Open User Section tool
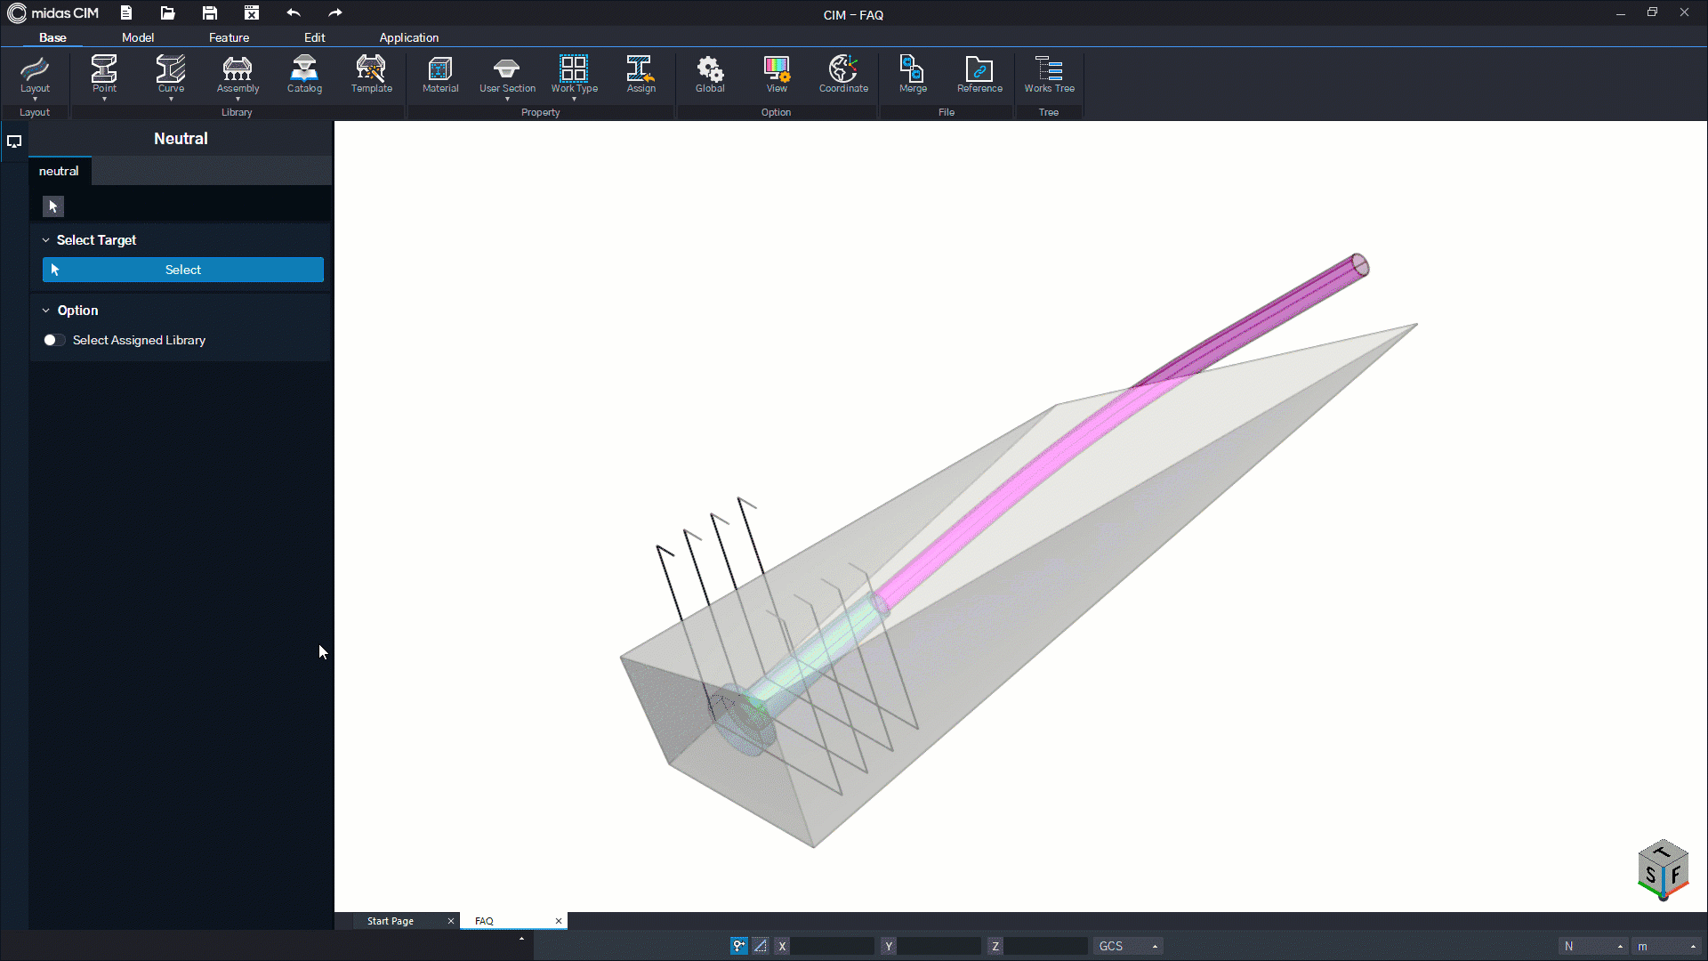 pyautogui.click(x=507, y=74)
